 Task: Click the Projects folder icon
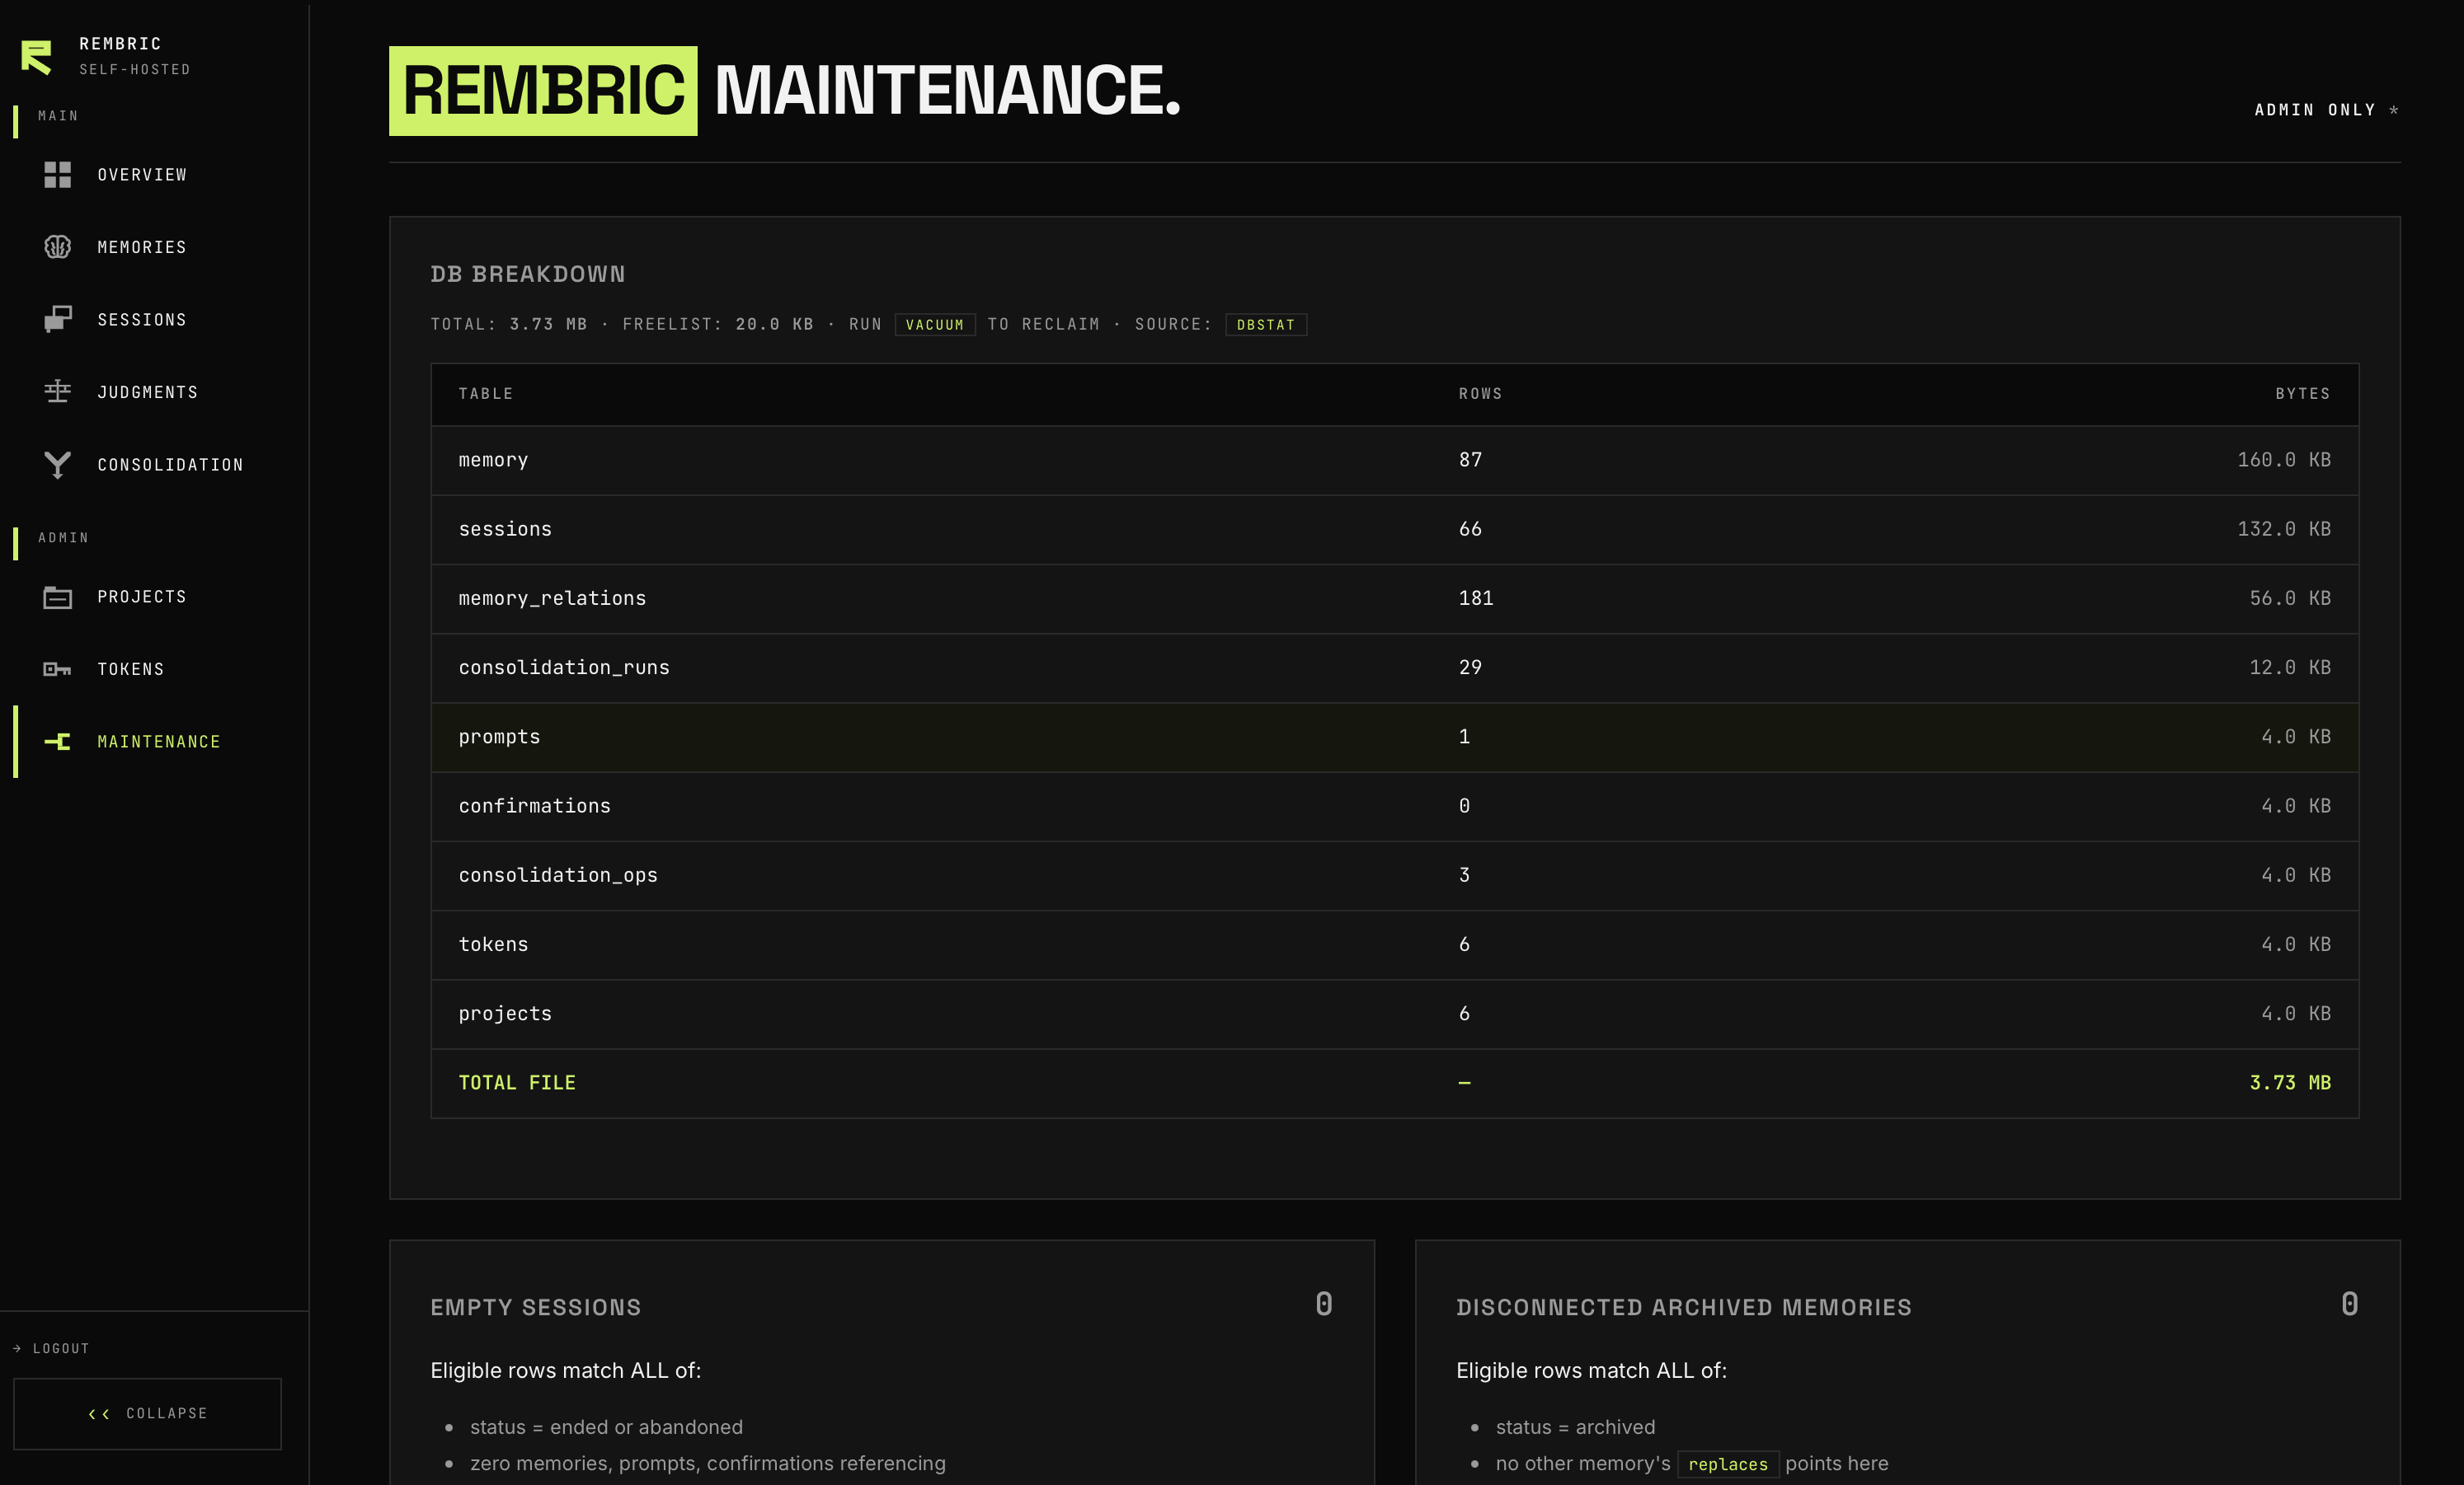pos(58,597)
